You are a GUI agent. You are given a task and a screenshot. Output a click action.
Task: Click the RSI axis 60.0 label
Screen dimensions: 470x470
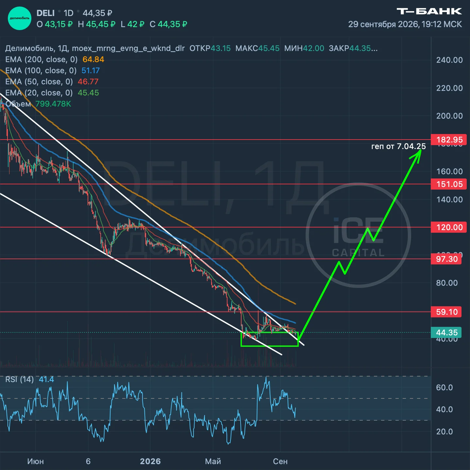(x=444, y=387)
